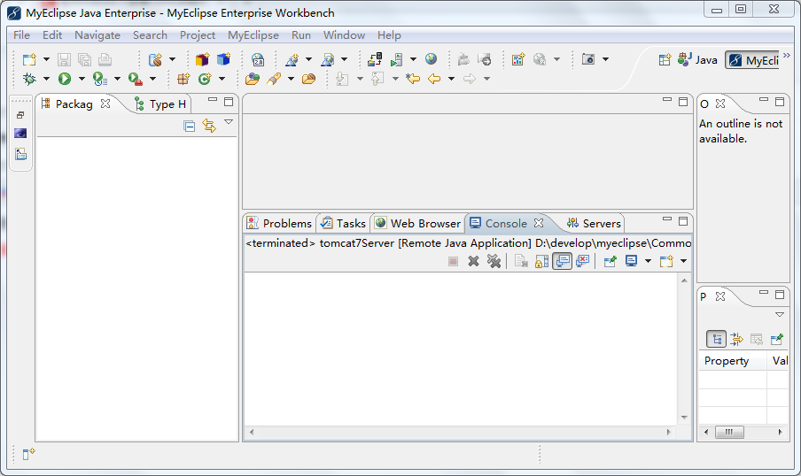The height and width of the screenshot is (476, 801).
Task: Open Package Explorer view menu triangle
Action: point(229,122)
